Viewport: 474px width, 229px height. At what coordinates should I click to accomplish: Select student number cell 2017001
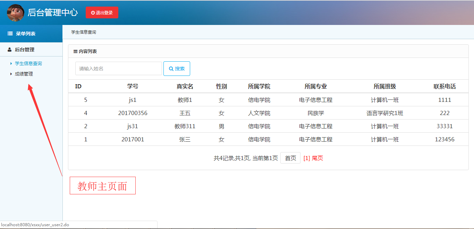(133, 139)
